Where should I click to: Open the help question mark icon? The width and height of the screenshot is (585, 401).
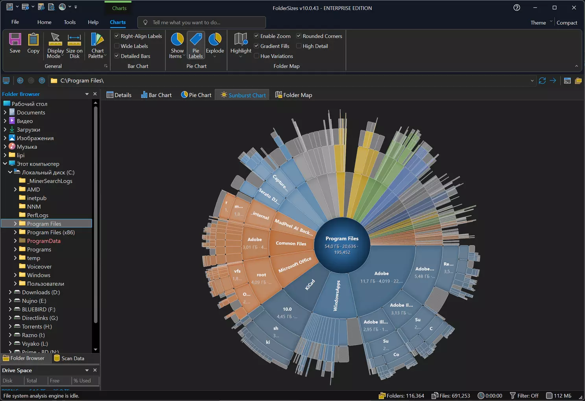[x=517, y=8]
